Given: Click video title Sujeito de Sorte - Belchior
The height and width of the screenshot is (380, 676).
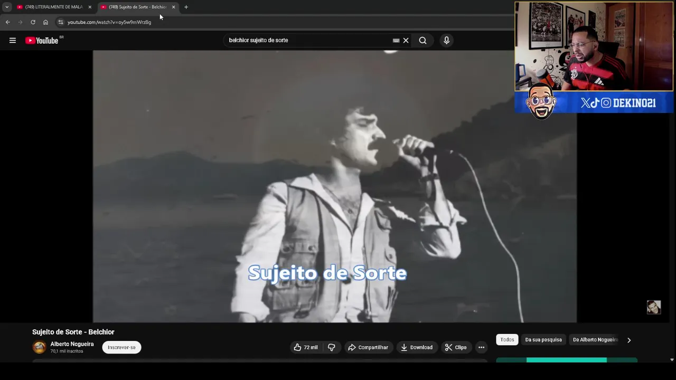Looking at the screenshot, I should coord(73,332).
